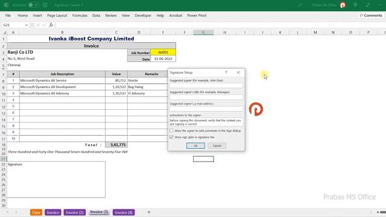Click the Suggested signer name field
The width and height of the screenshot is (386, 217).
pyautogui.click(x=206, y=86)
